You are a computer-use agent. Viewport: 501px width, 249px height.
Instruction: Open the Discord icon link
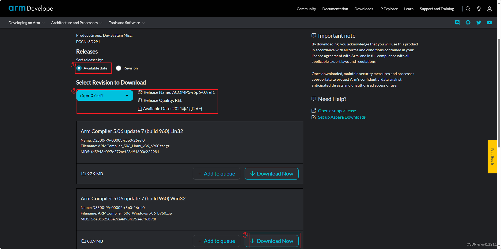click(457, 22)
